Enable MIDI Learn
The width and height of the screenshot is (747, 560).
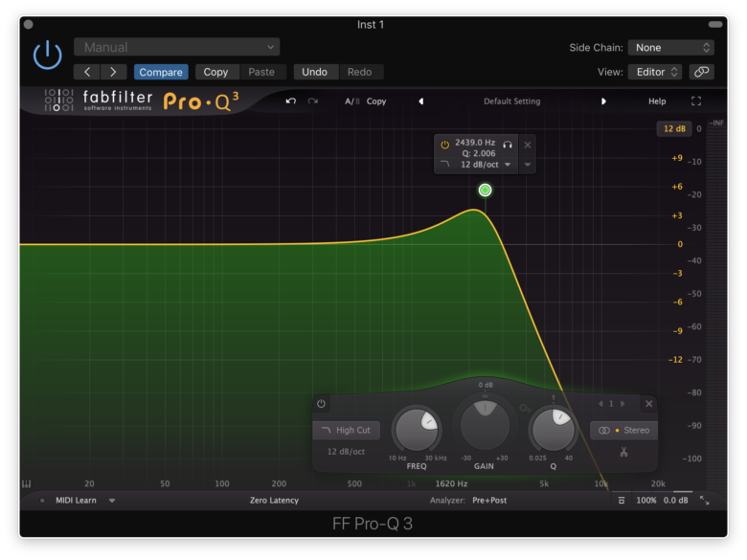[76, 501]
